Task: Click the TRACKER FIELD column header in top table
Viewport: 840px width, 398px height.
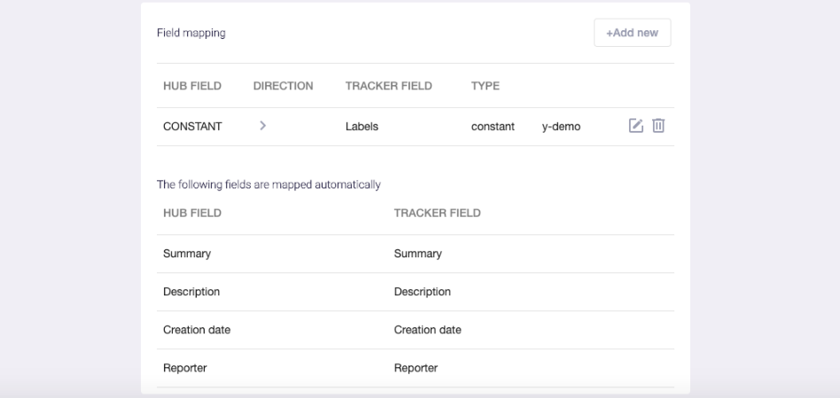Action: click(389, 86)
